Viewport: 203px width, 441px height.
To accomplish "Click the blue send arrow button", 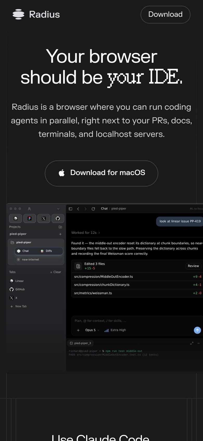I will tap(198, 330).
